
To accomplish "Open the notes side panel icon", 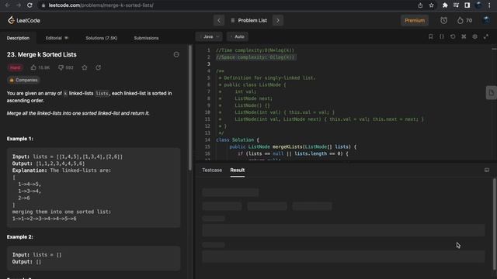I will click(491, 93).
